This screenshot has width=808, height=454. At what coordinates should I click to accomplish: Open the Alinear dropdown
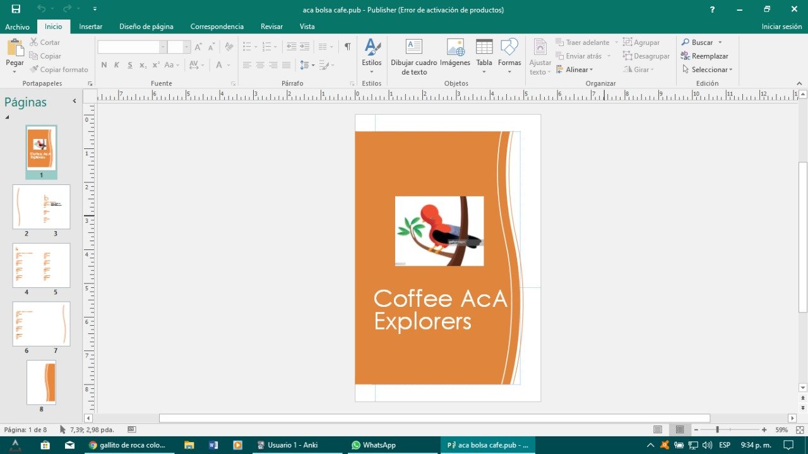576,69
